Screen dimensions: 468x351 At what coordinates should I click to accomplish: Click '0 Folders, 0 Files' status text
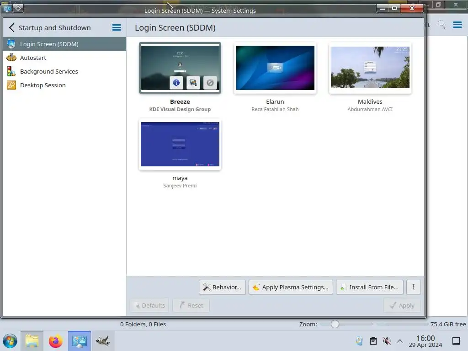(143, 324)
